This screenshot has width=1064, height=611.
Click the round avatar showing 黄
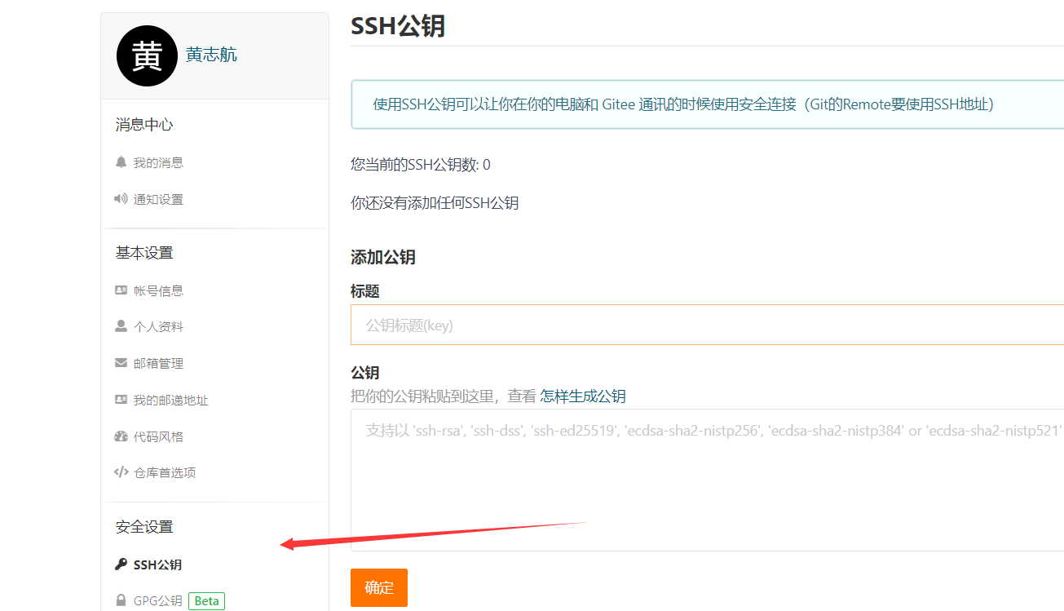(147, 55)
